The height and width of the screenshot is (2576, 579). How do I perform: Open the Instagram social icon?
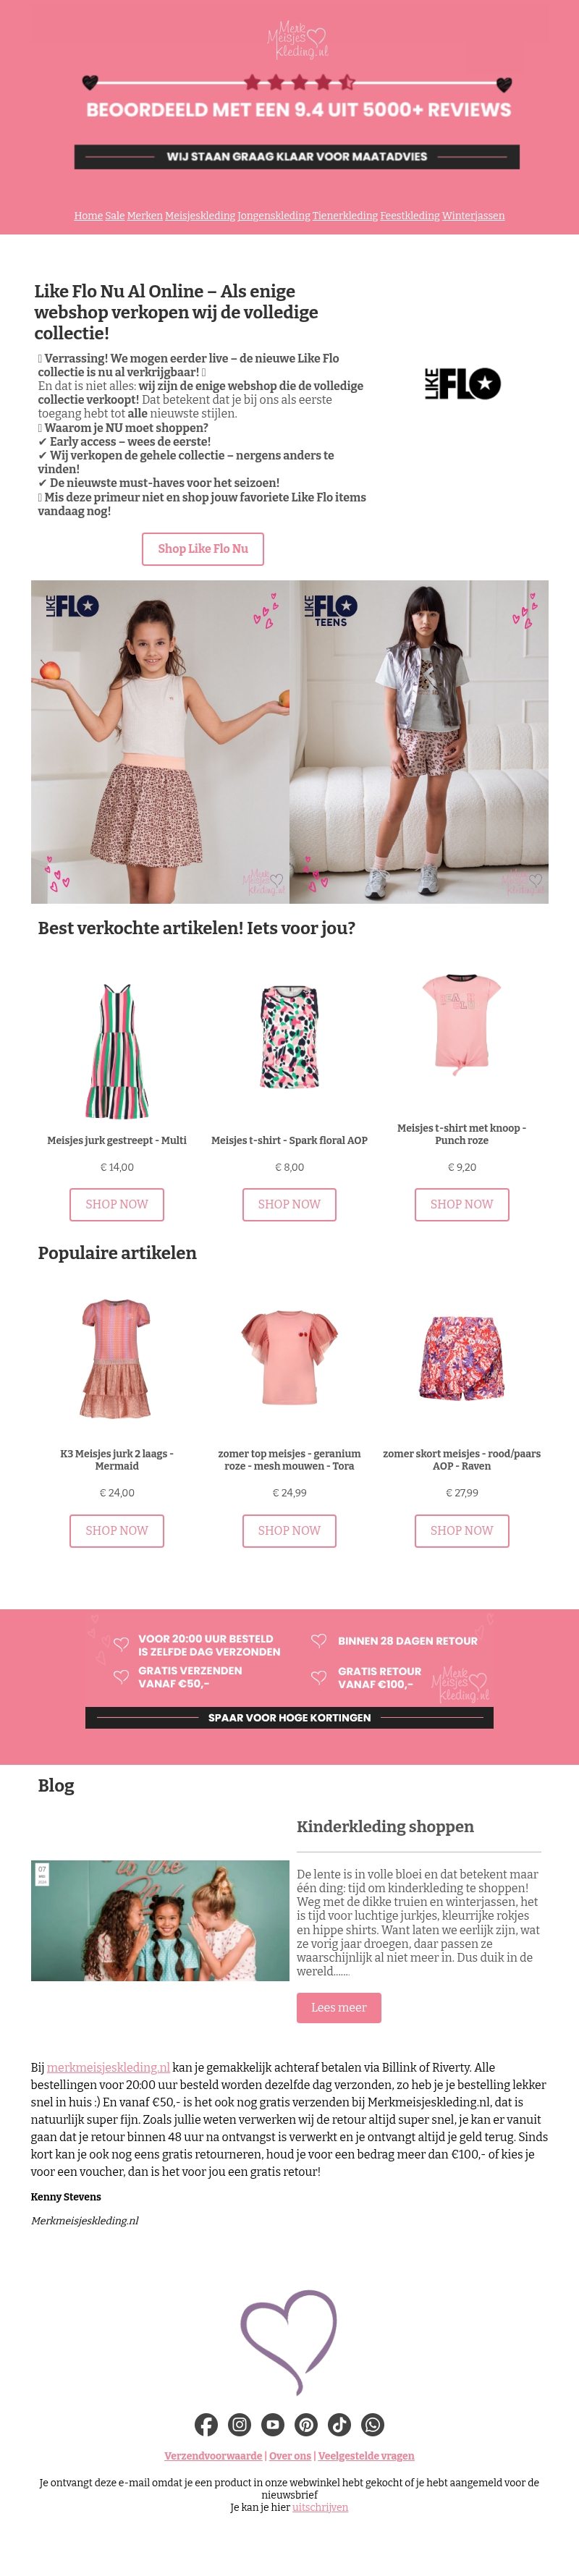coord(240,2424)
